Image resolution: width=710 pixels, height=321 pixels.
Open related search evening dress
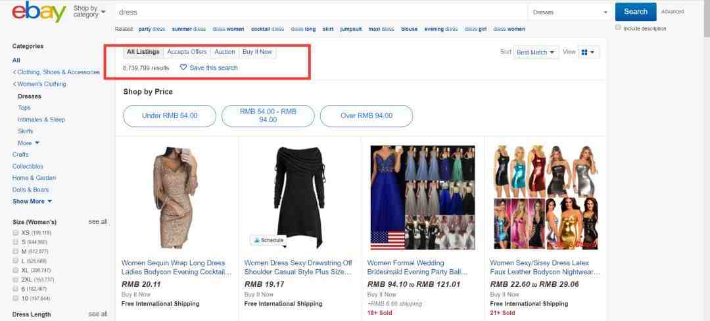tap(441, 29)
